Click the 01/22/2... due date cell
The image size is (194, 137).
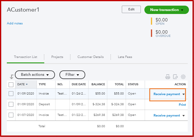click(79, 115)
